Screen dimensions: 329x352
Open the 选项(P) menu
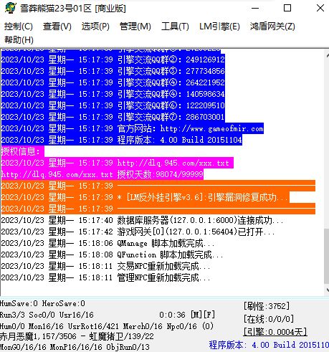(x=95, y=27)
